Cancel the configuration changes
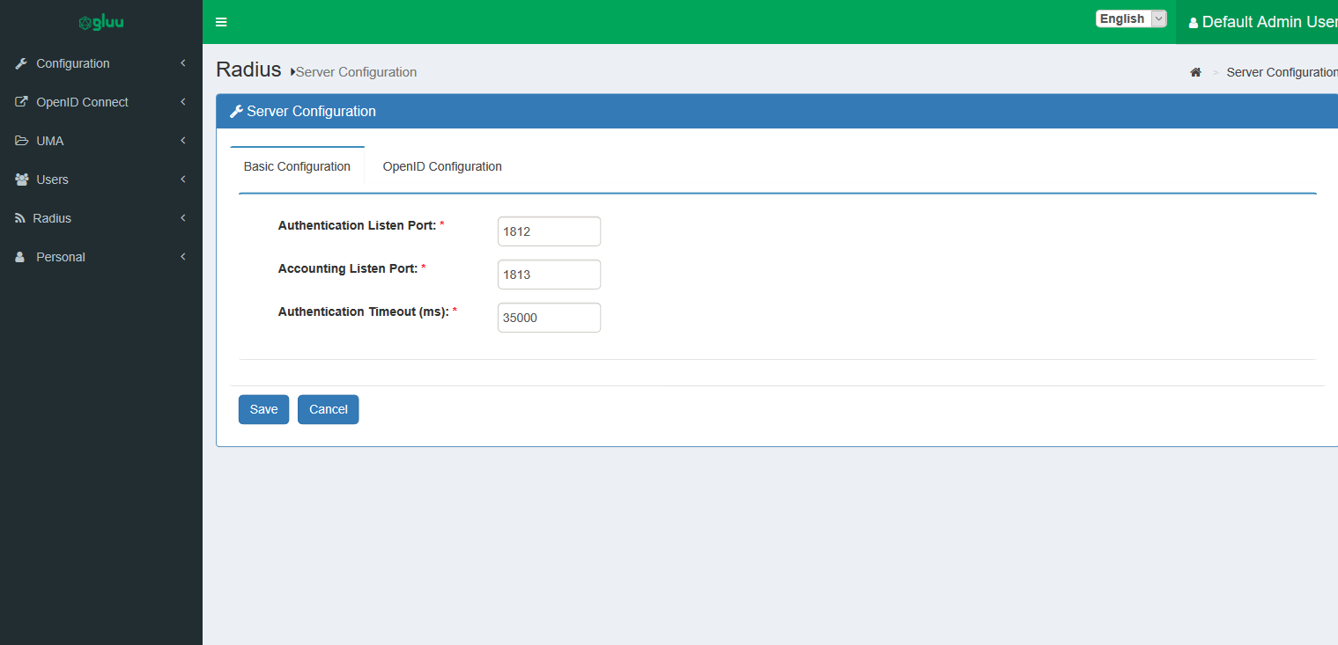 point(328,409)
